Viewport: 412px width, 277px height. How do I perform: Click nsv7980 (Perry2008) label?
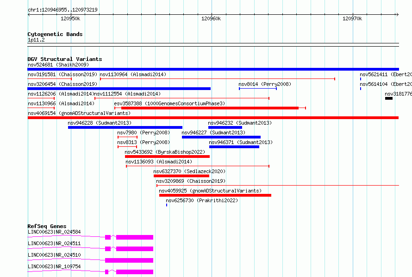(x=144, y=132)
